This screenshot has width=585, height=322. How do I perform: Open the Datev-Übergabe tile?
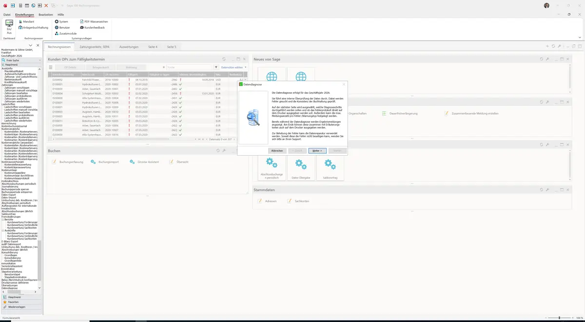301,168
